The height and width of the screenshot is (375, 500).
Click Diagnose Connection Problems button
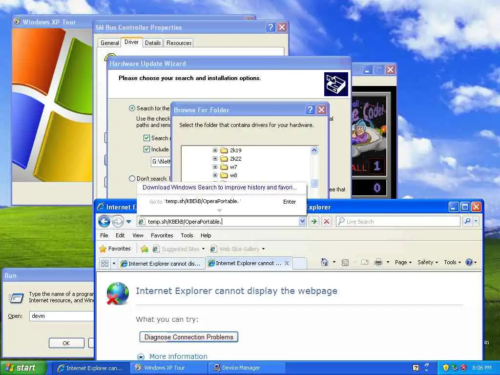point(189,337)
